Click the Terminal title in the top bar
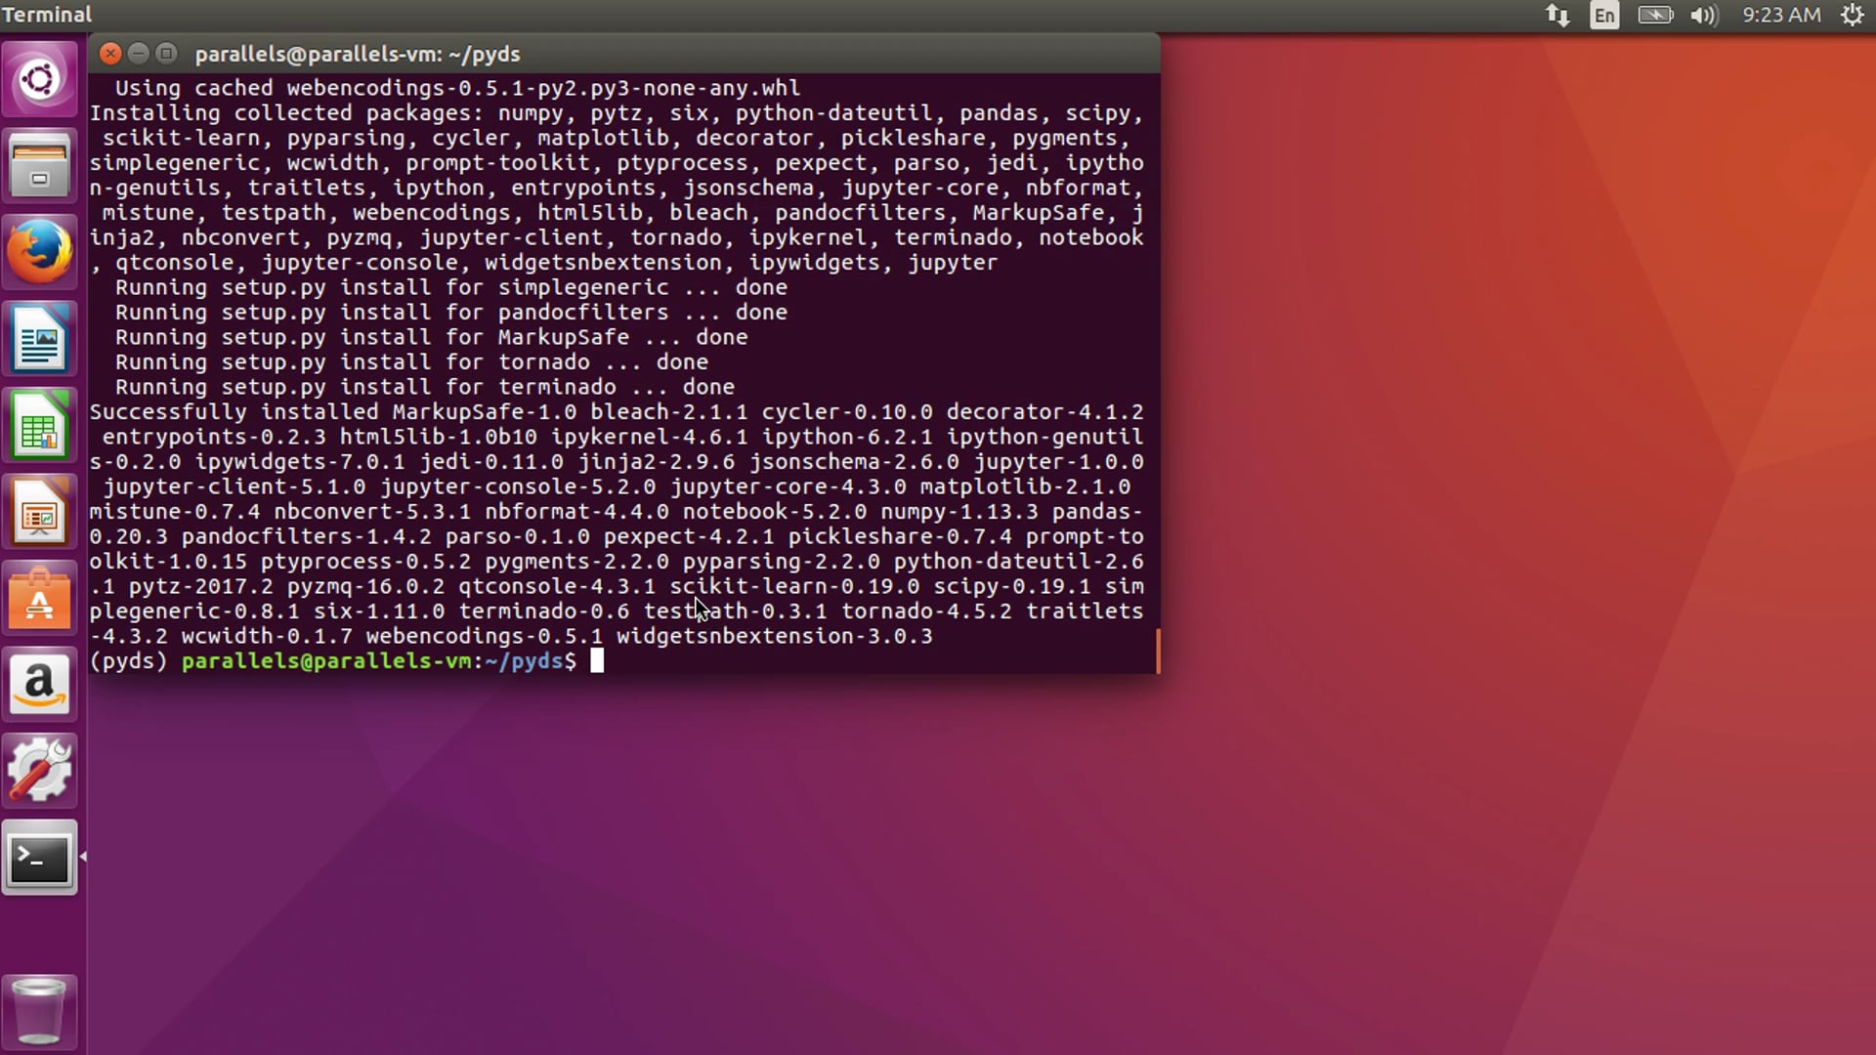This screenshot has height=1055, width=1876. click(x=47, y=15)
